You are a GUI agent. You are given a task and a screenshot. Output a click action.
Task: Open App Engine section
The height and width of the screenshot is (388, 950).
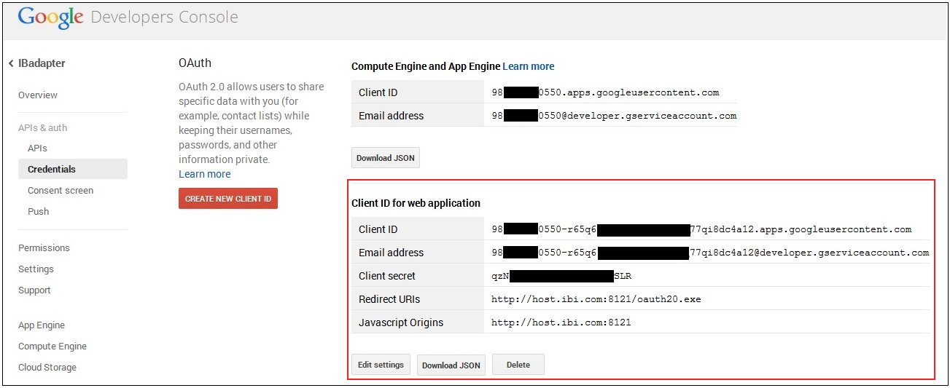click(x=42, y=325)
